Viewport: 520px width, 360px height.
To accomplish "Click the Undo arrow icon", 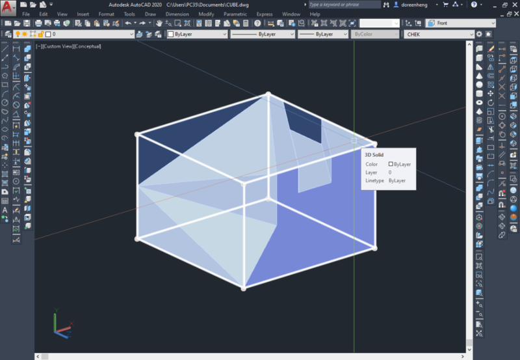I will pos(128,23).
